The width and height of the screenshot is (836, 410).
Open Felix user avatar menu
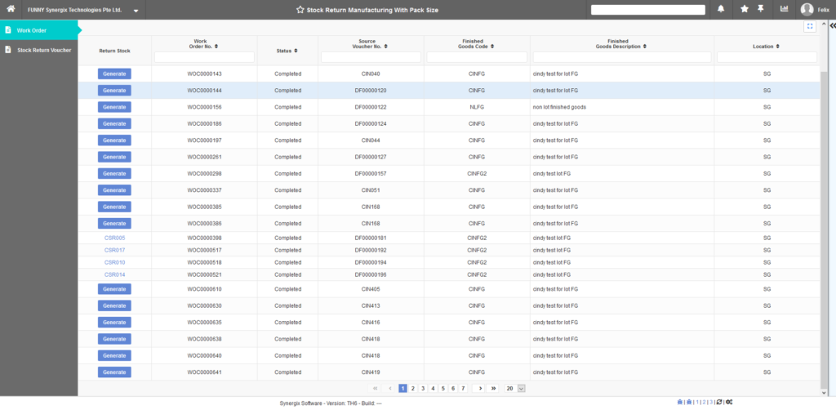pos(807,10)
